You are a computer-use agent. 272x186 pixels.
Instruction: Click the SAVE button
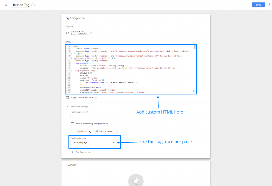tap(258, 5)
